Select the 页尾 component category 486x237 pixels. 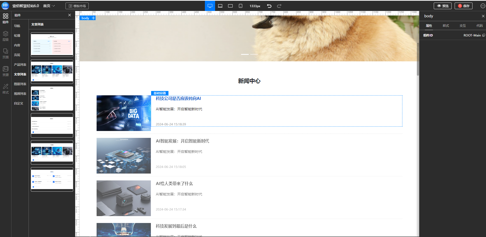17,55
